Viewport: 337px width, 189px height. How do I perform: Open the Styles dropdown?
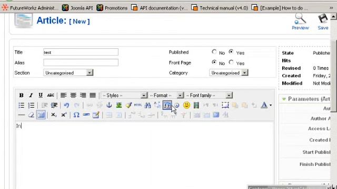pyautogui.click(x=124, y=95)
